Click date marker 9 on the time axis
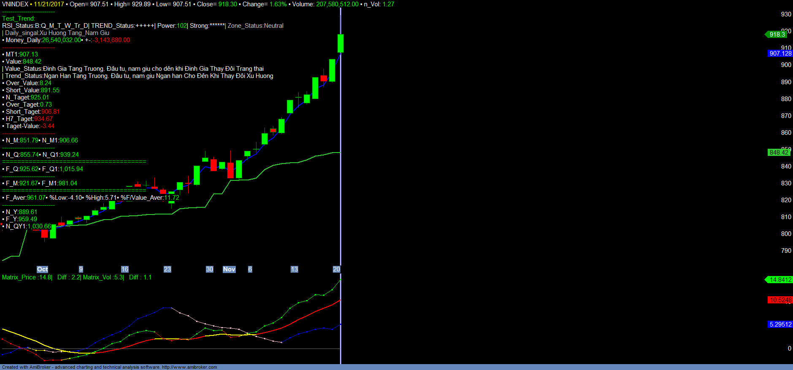 pos(81,269)
